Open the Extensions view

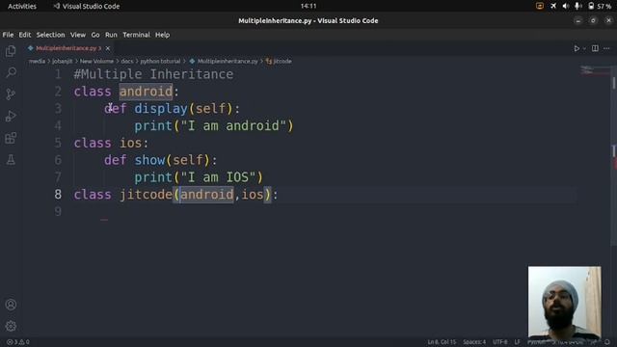pyautogui.click(x=11, y=138)
